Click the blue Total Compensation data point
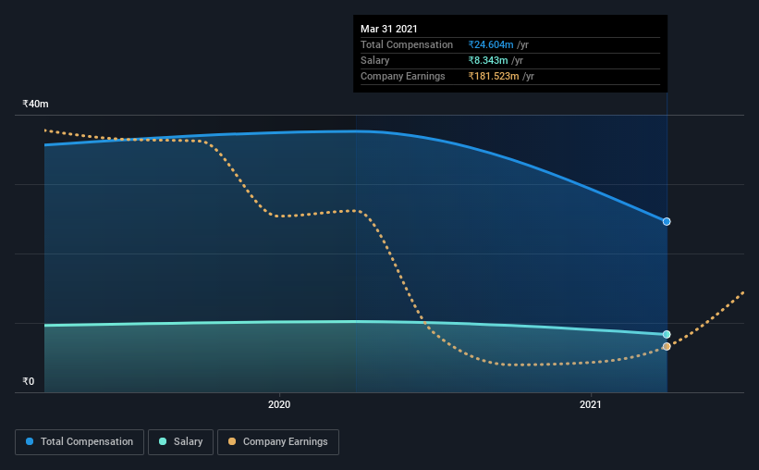Image resolution: width=759 pixels, height=470 pixels. (x=667, y=221)
